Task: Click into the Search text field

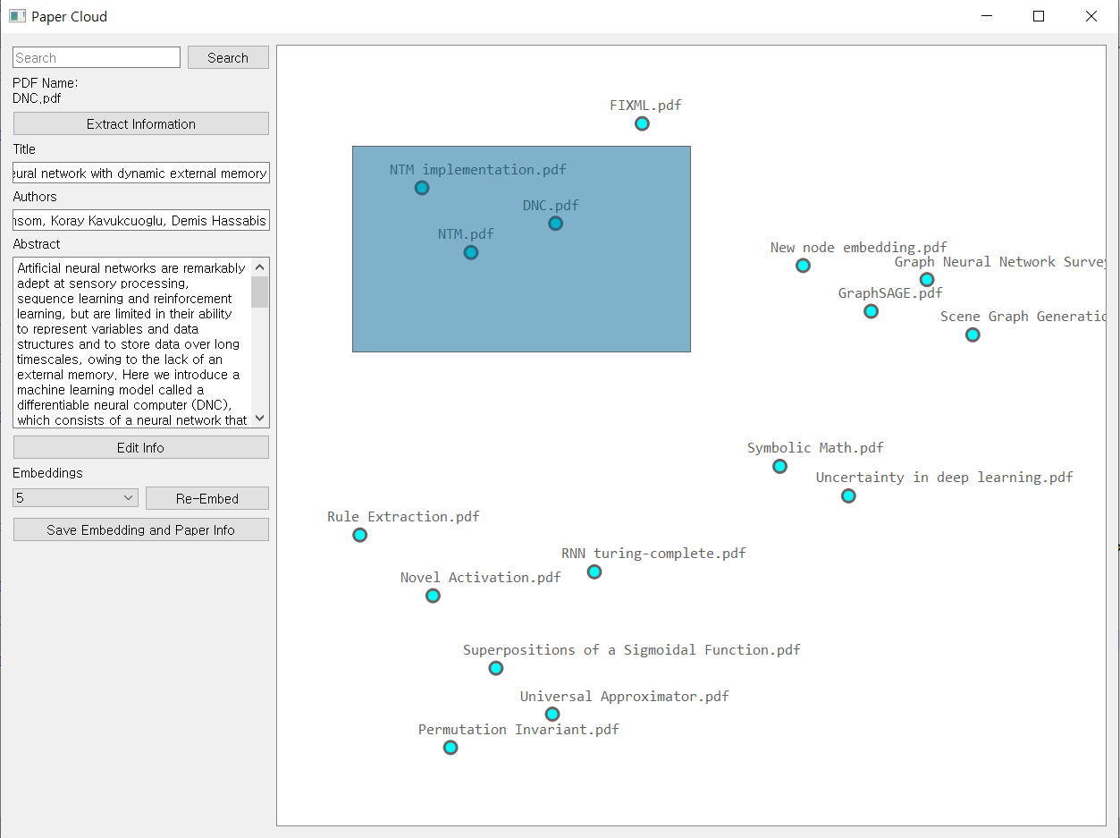Action: pos(97,57)
